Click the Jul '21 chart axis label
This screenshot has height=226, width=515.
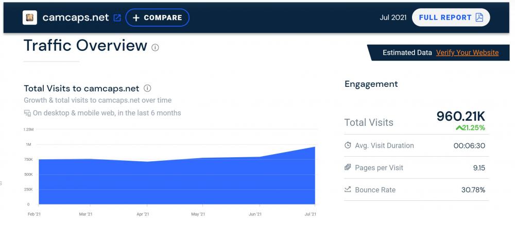(x=310, y=214)
